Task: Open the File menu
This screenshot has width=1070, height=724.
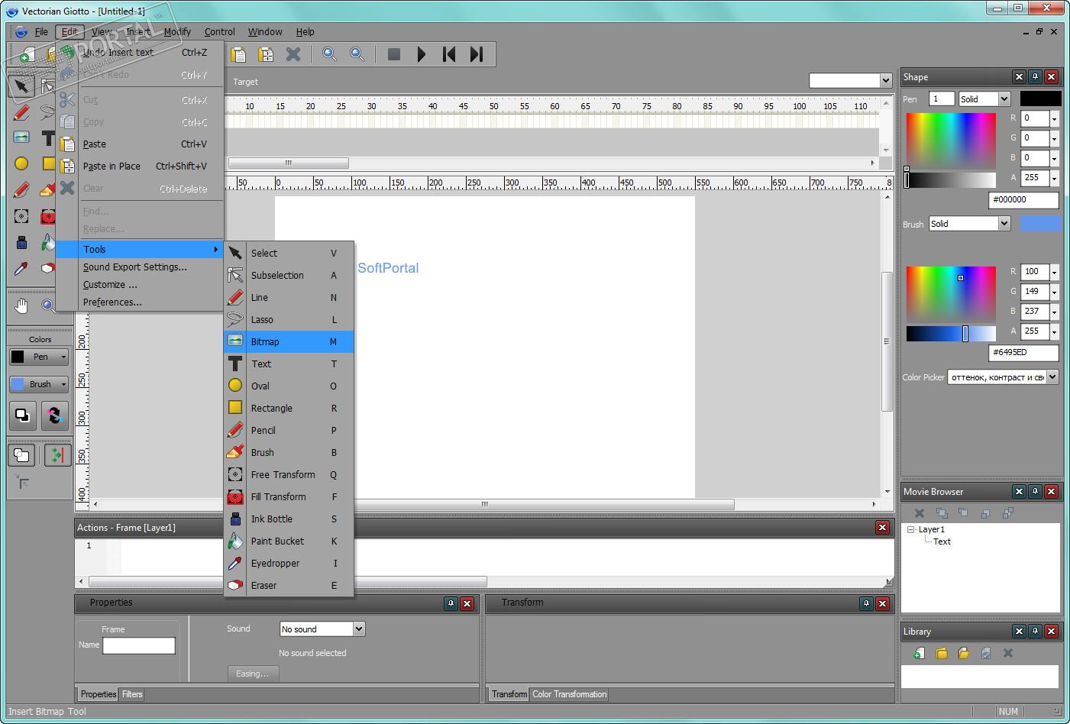Action: click(x=41, y=32)
